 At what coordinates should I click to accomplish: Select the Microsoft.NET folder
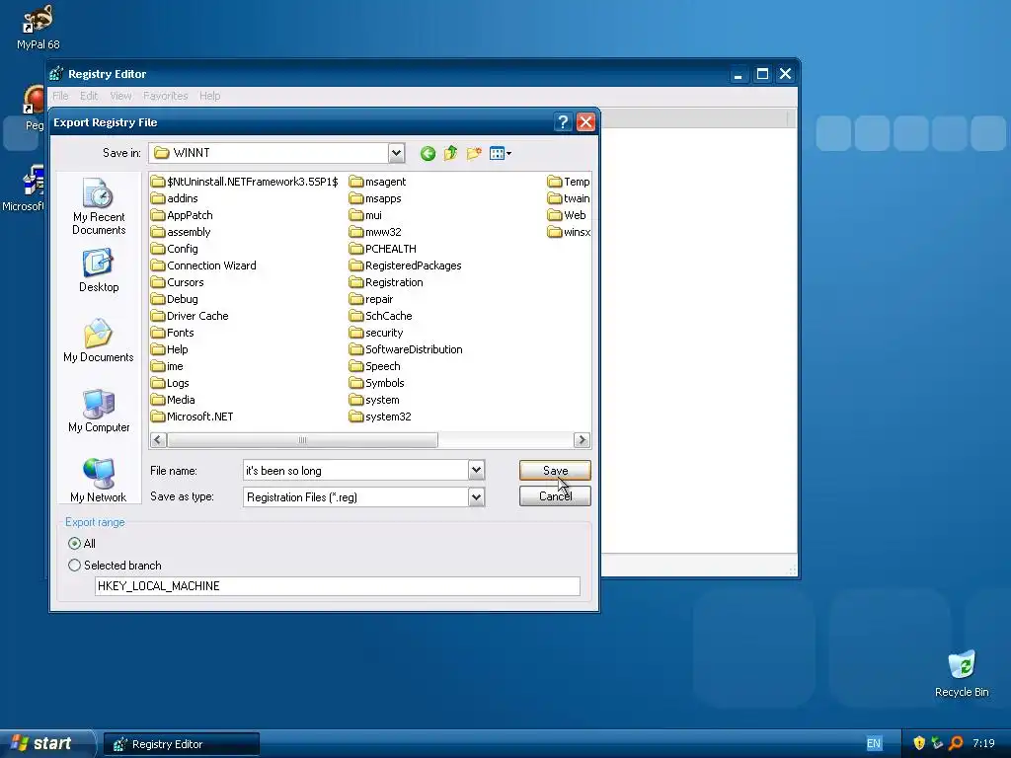[193, 417]
